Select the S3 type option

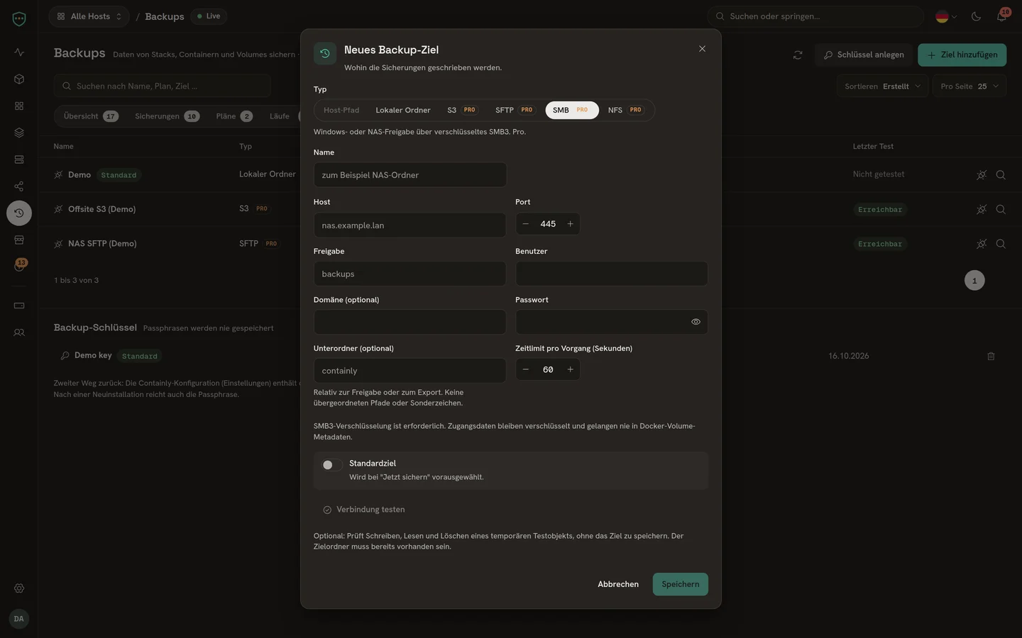tap(462, 110)
